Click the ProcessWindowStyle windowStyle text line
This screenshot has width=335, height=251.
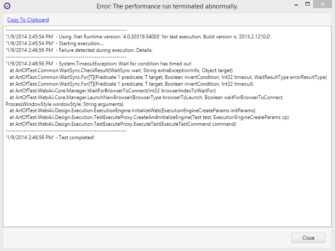(x=64, y=104)
